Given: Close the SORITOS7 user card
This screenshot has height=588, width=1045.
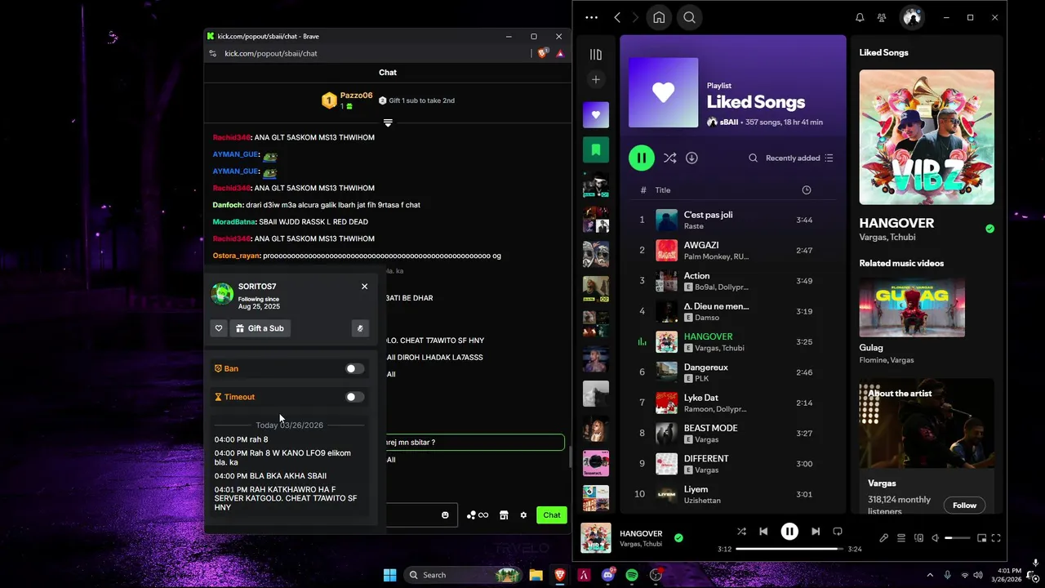Looking at the screenshot, I should (x=364, y=287).
